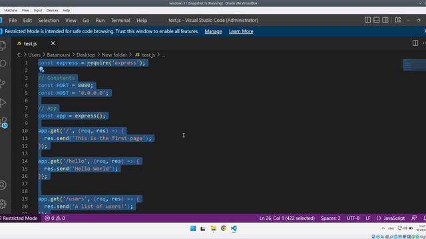Screen dimensions: 426x239
Task: Open the Accounts menu icon
Action: 3,185
